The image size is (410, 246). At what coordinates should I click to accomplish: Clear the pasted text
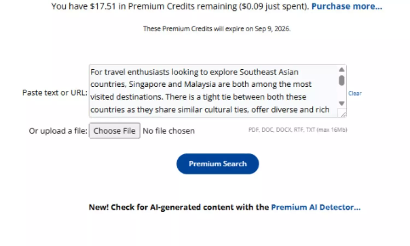pyautogui.click(x=355, y=93)
